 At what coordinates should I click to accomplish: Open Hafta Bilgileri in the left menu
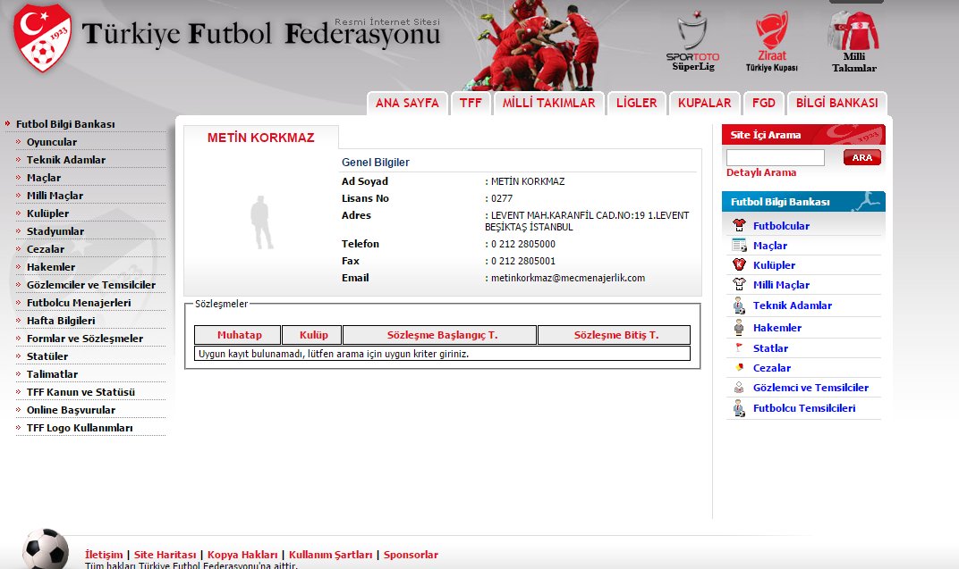(61, 321)
